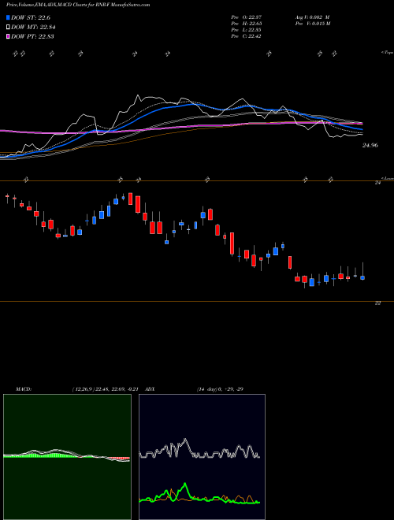394x520 pixels.
Task: Click the 'Pre H: 22.65' value
Action: pos(247,24)
